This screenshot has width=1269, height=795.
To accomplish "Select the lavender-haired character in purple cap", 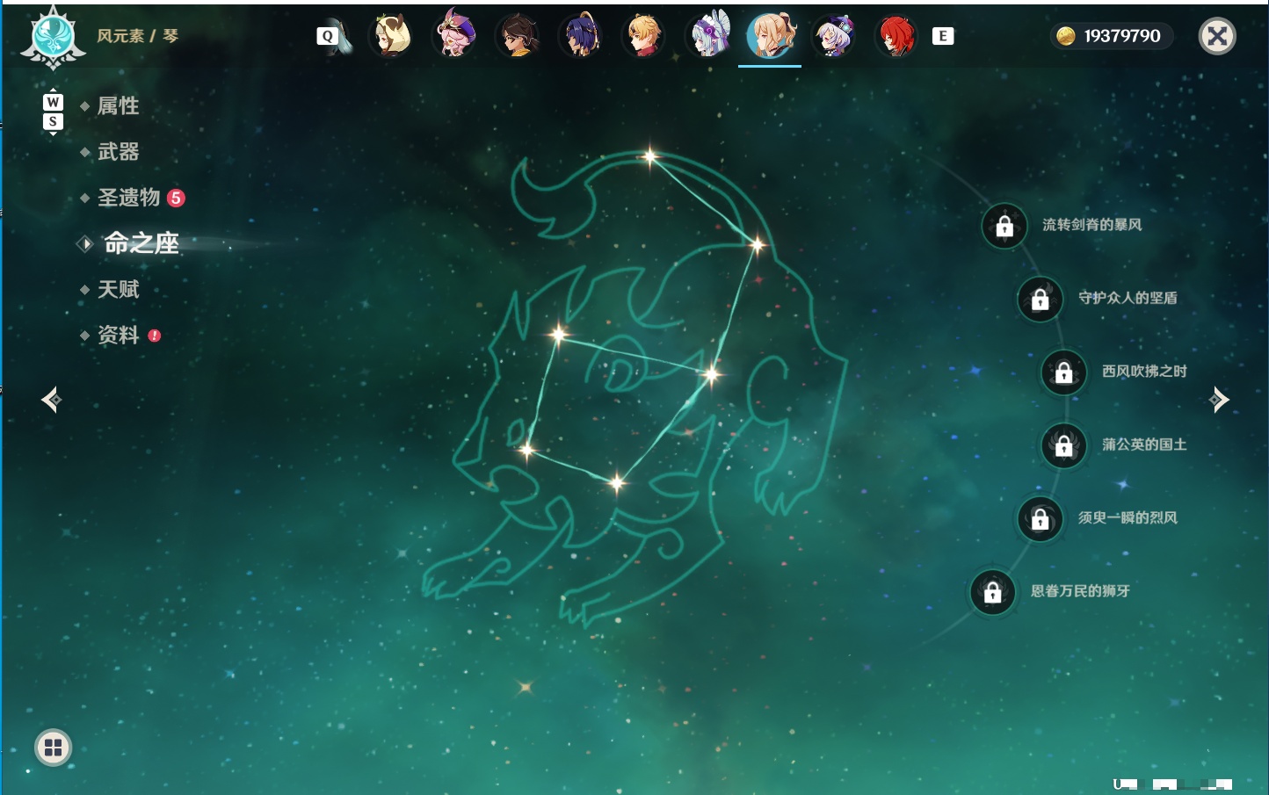I will pyautogui.click(x=833, y=36).
